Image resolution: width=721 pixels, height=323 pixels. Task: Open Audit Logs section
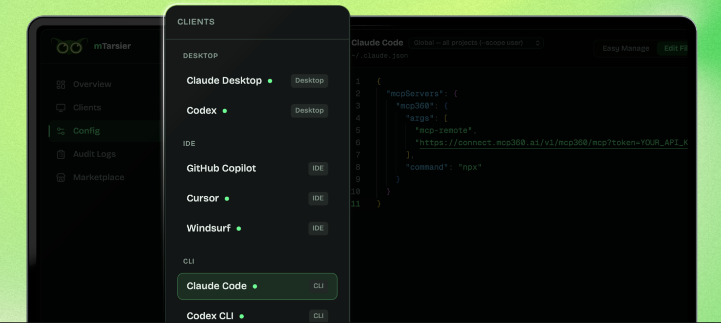94,154
